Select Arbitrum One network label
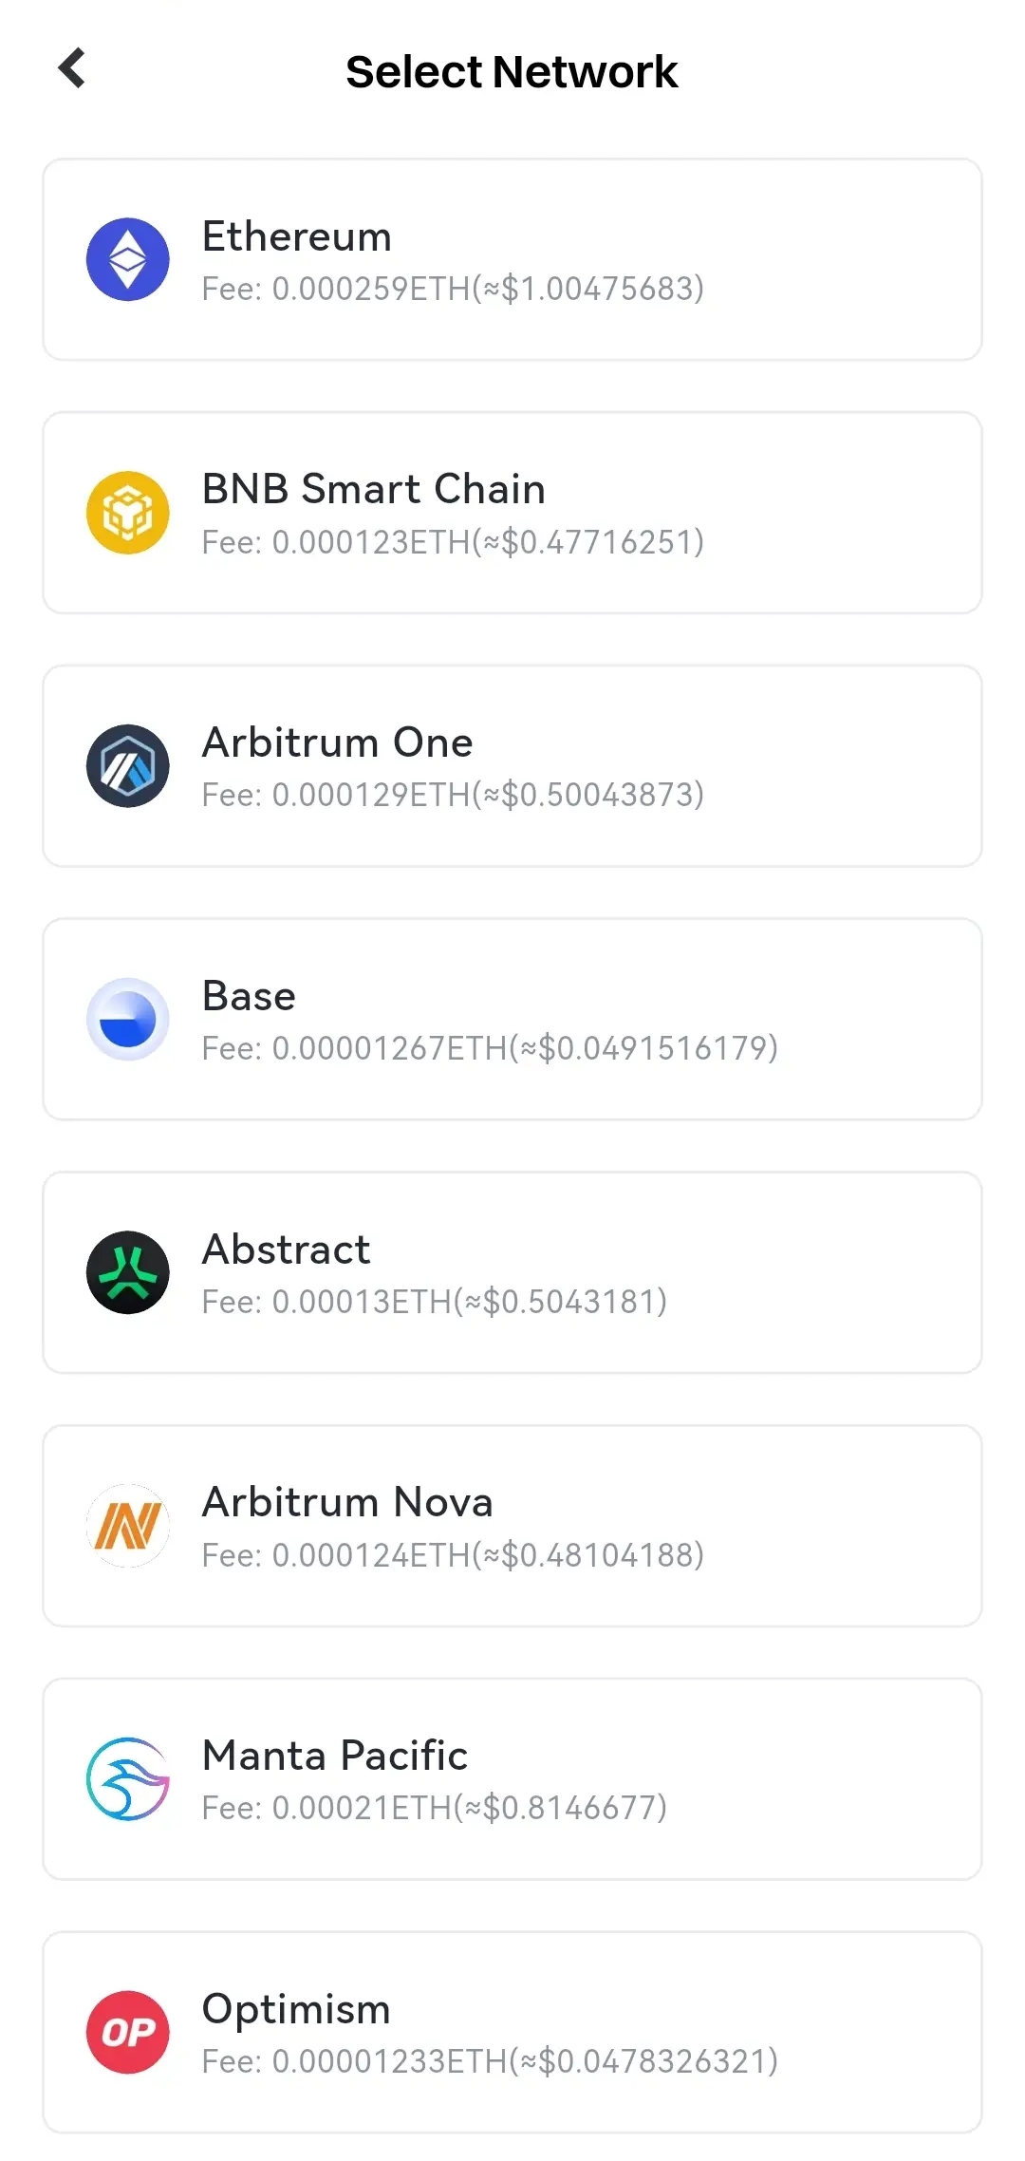 point(337,742)
